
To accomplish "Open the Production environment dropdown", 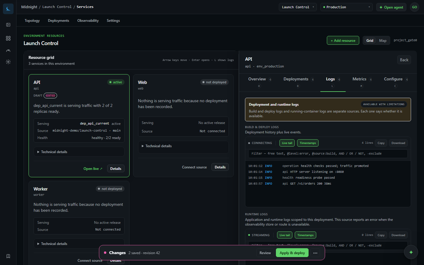I will coord(347,7).
